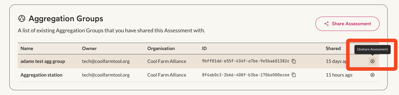Click the Aggregation Groups title text
Viewport: 399px width, 95px height.
[x=66, y=18]
